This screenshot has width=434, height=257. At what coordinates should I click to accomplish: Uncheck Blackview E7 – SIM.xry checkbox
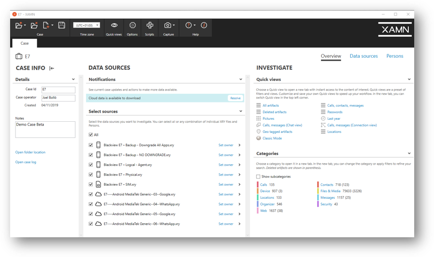point(91,184)
